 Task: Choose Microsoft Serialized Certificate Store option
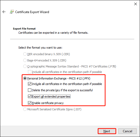click(x=25, y=109)
